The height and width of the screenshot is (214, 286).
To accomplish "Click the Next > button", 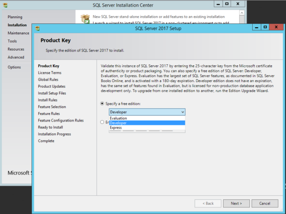I will point(236,204).
